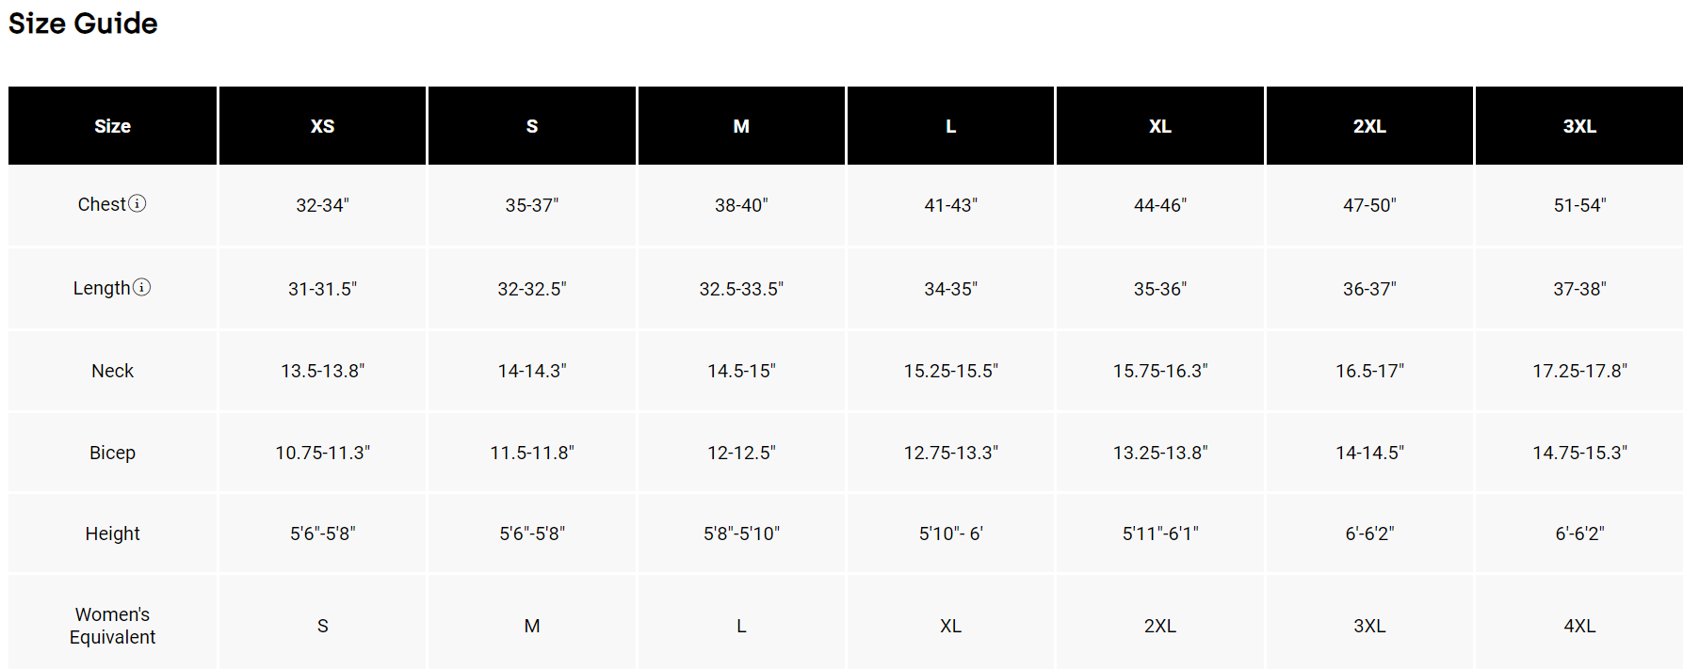Click the Height row label
Image resolution: width=1683 pixels, height=669 pixels.
(112, 534)
